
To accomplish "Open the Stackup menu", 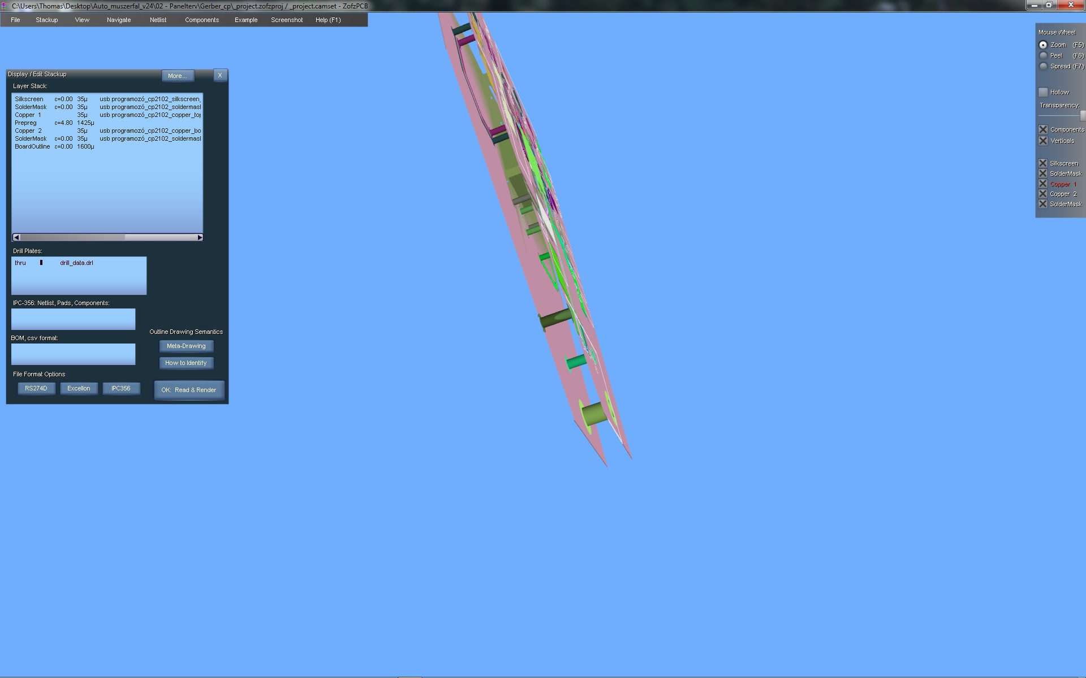I will (46, 20).
